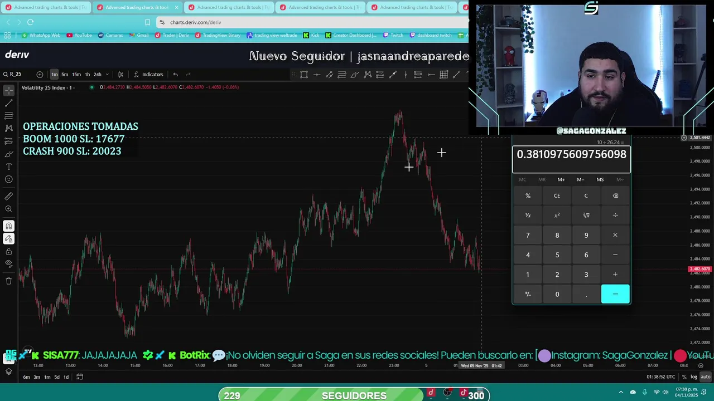Select the Fib retracement tool in favorites bar

pyautogui.click(x=342, y=74)
